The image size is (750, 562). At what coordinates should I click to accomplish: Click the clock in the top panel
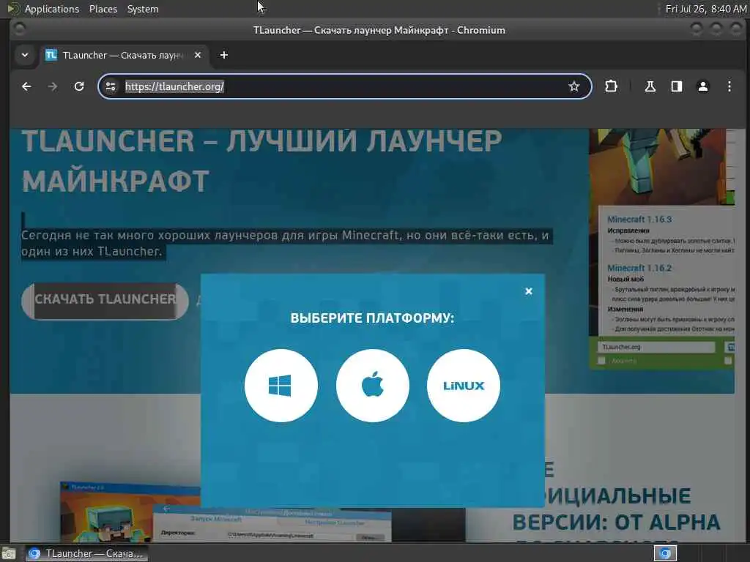click(705, 9)
